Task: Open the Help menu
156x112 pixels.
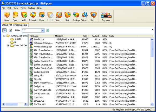Action: tap(39, 8)
